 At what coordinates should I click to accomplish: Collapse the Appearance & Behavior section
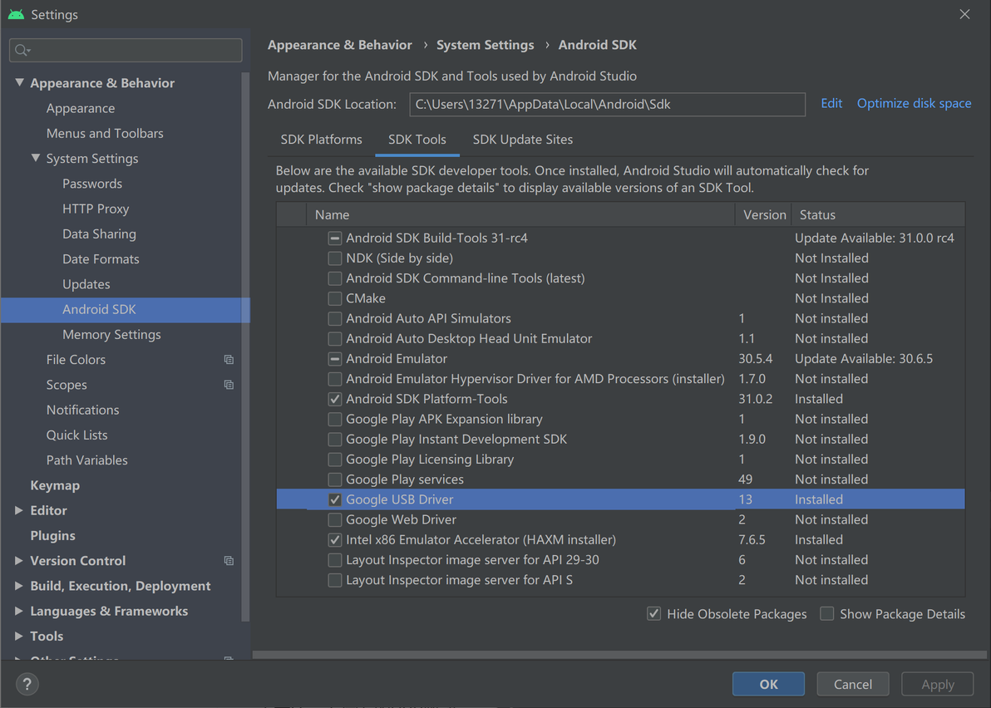[x=19, y=83]
